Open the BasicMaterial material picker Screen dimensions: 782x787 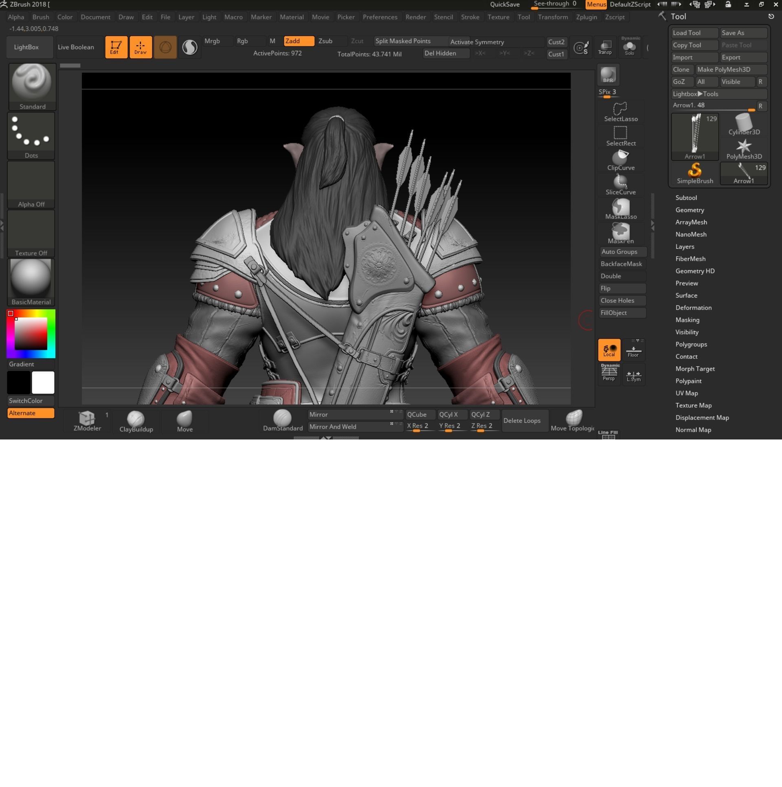click(31, 282)
